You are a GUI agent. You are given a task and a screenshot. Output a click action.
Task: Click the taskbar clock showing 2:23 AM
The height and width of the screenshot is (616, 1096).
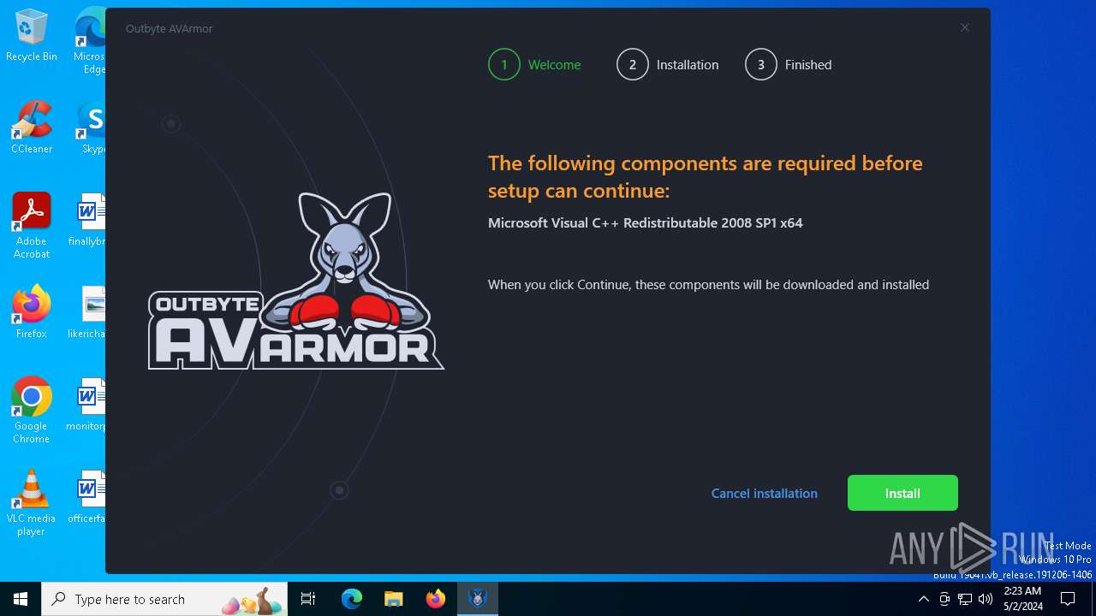click(1022, 599)
